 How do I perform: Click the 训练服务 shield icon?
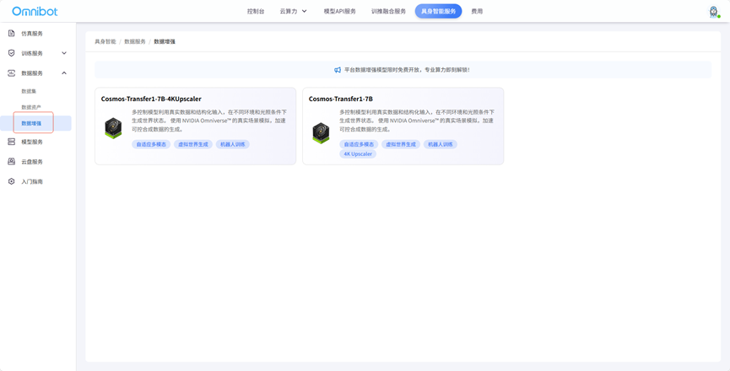[12, 53]
